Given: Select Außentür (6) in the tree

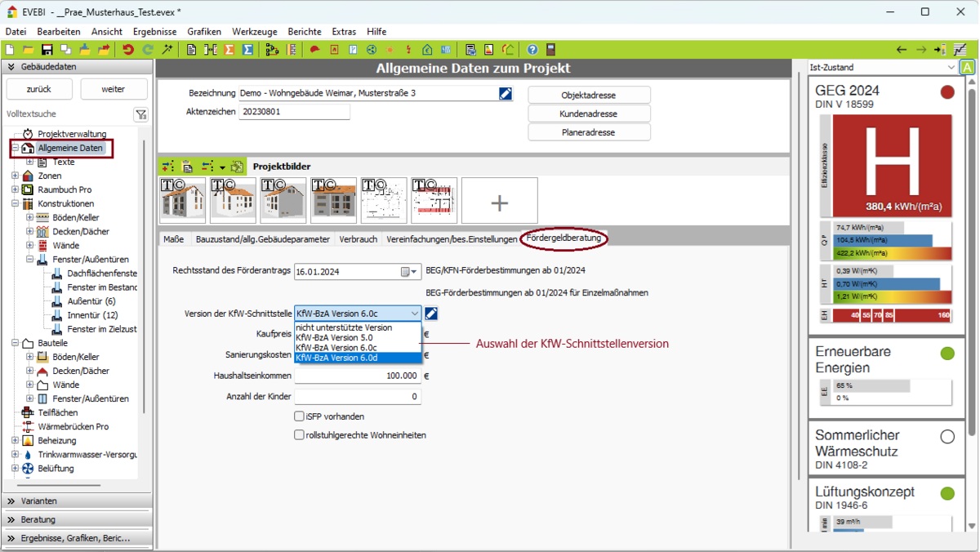Looking at the screenshot, I should click(x=91, y=301).
